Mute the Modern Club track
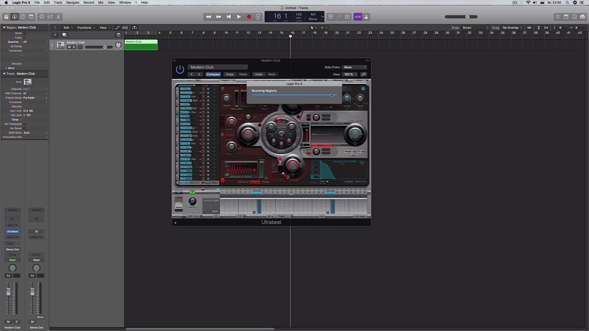The image size is (589, 331). point(69,47)
